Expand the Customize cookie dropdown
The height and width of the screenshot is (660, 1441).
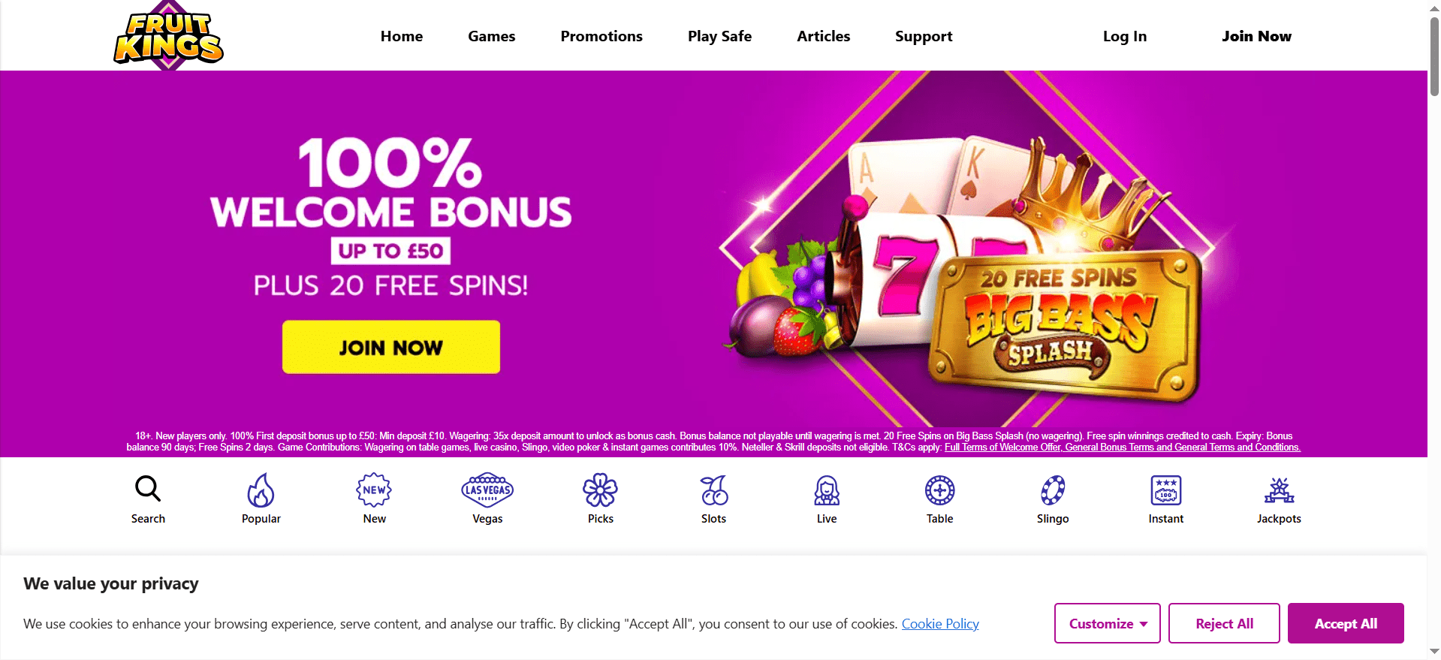click(x=1108, y=623)
